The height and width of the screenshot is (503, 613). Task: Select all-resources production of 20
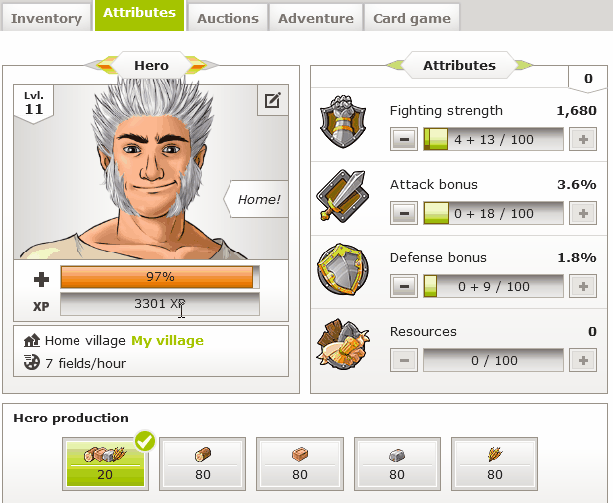pyautogui.click(x=105, y=464)
